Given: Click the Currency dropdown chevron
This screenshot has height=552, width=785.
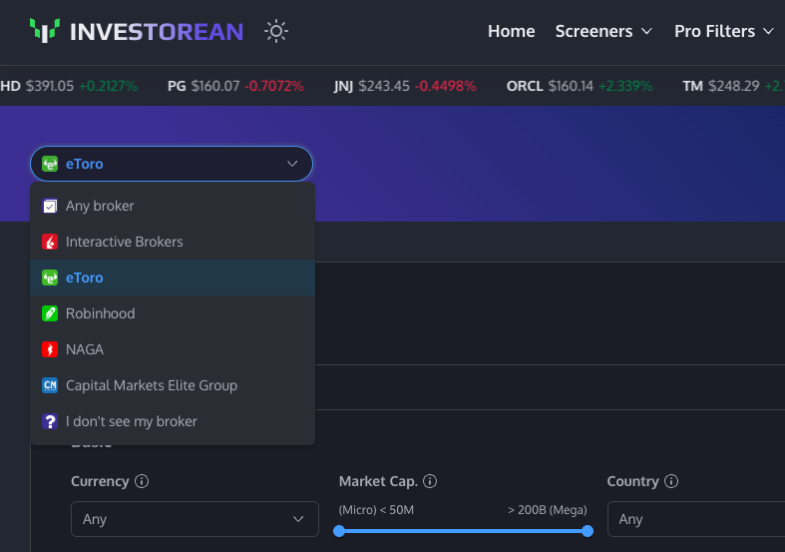Looking at the screenshot, I should coord(298,519).
